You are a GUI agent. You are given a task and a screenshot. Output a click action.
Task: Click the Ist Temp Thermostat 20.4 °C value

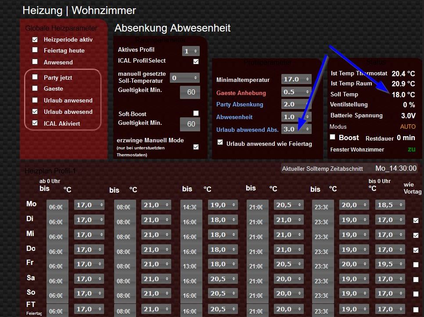click(403, 74)
